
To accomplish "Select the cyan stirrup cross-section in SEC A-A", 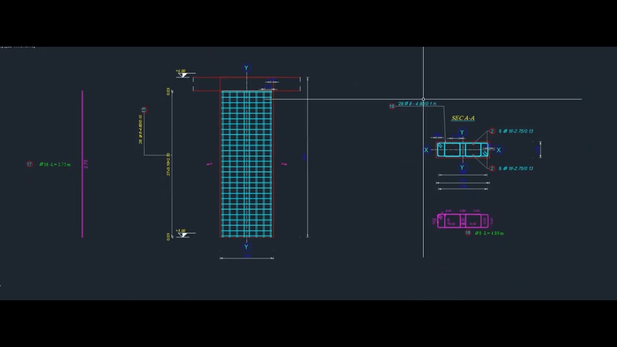I will 463,150.
